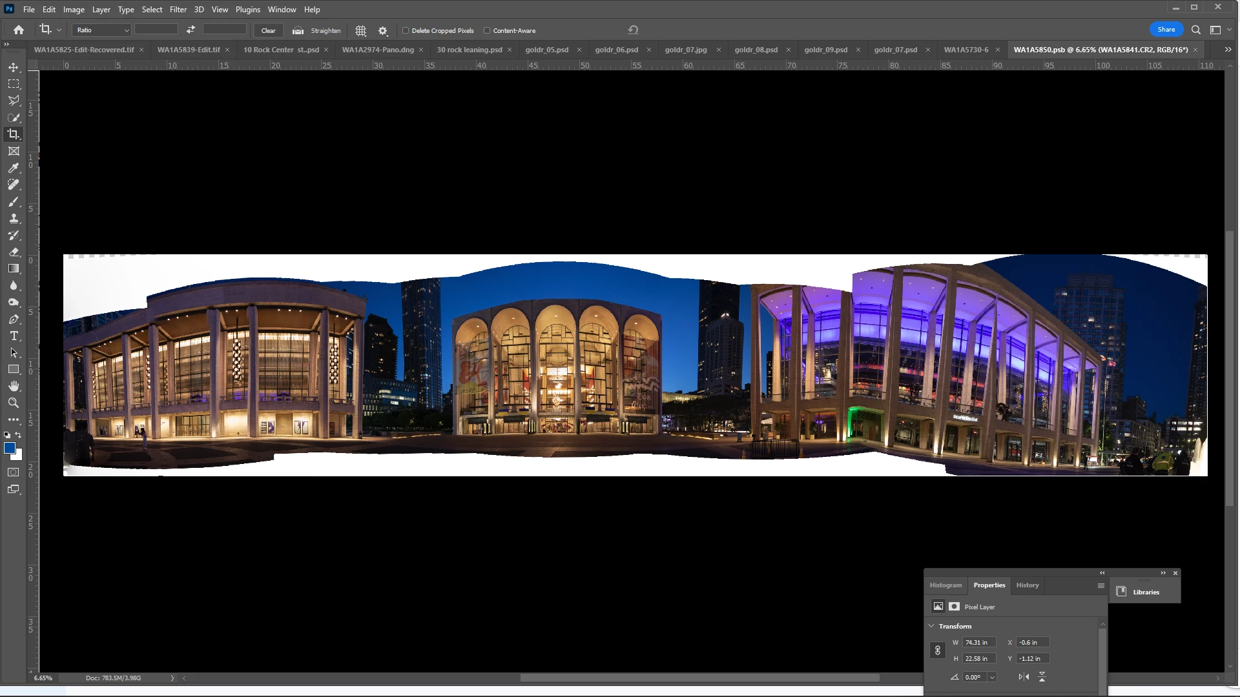Click the crop overlay grid options icon
Image resolution: width=1240 pixels, height=697 pixels.
[361, 30]
